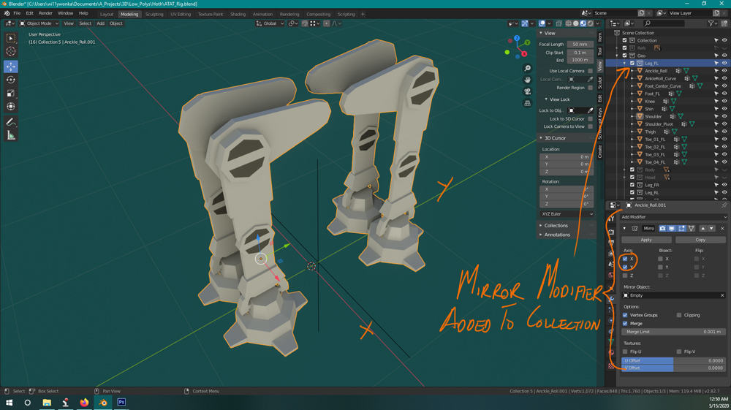Uncheck the Merge option

click(x=625, y=323)
